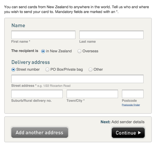
Task: Click the 'Street address *' label text
Action: point(24,86)
